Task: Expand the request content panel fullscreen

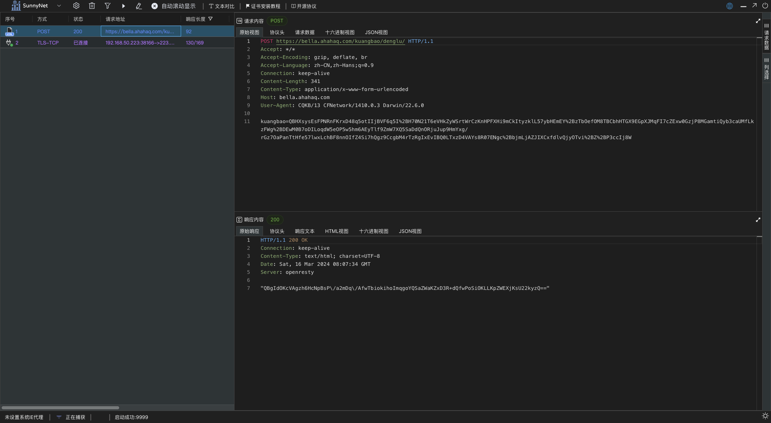Action: [758, 21]
